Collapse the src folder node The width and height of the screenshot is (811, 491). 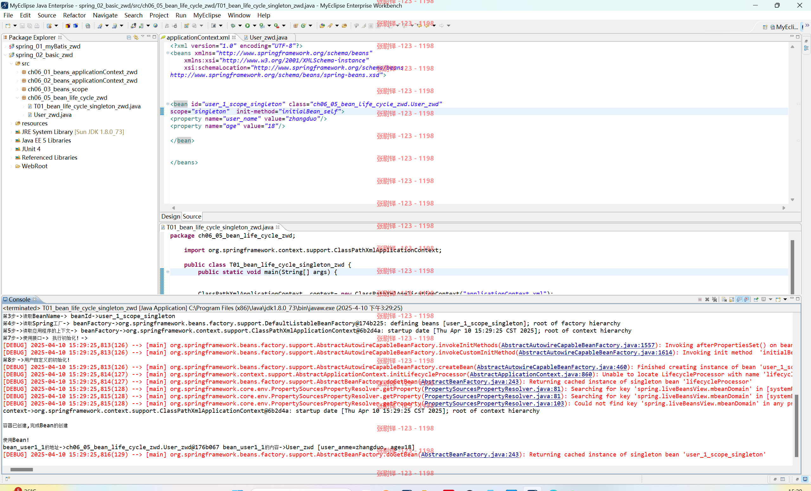11,64
